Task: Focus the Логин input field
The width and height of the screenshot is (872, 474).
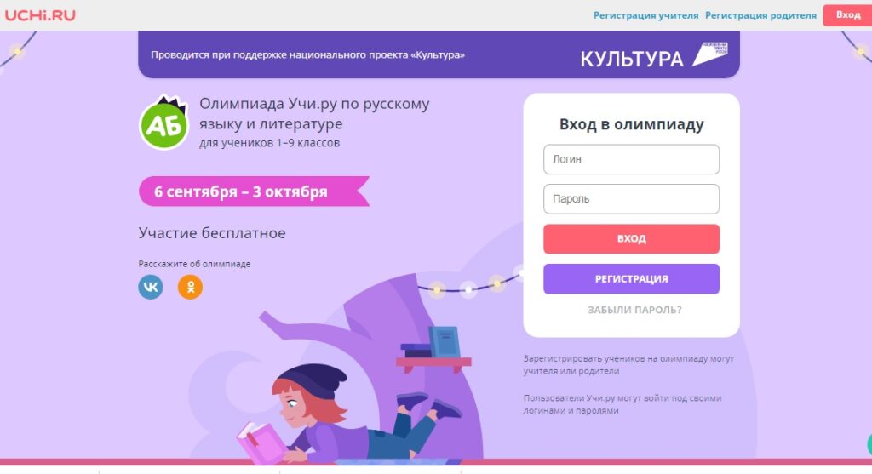Action: click(631, 159)
